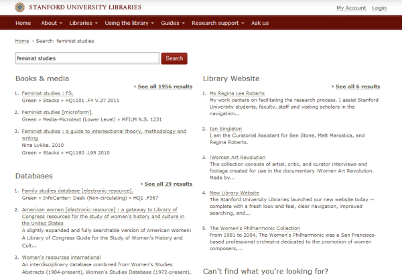Expand the About dropdown menu
The image size is (402, 275).
click(x=52, y=23)
